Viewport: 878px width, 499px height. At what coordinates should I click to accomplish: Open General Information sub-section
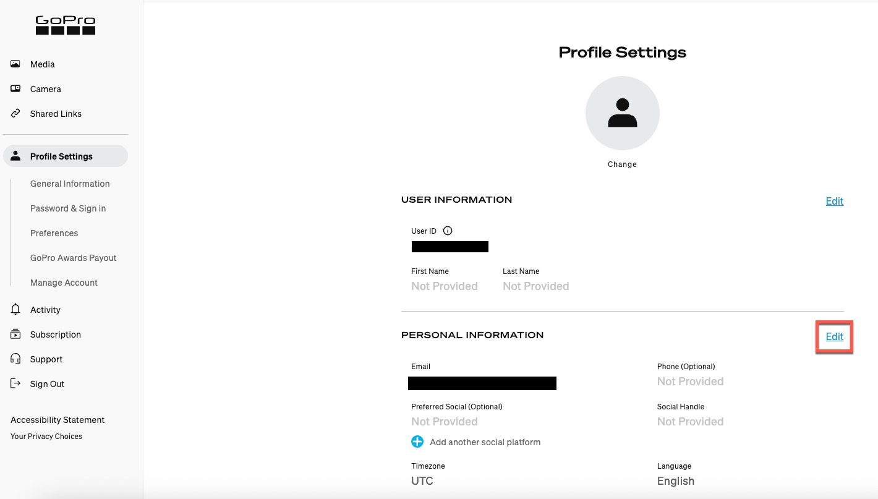tap(70, 184)
